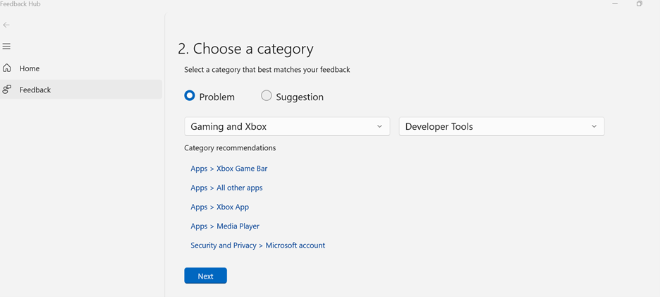Click the '2. Choose a category' heading

click(x=245, y=49)
